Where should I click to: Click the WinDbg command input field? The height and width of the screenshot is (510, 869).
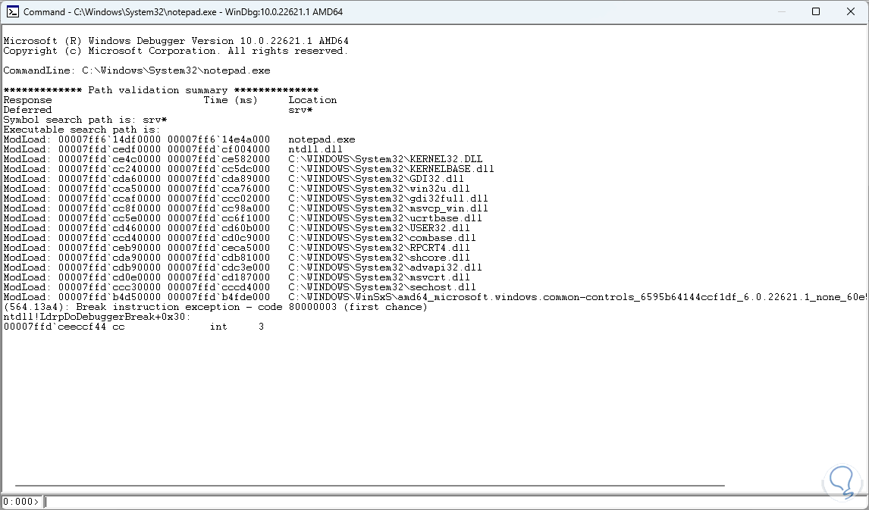(456, 502)
